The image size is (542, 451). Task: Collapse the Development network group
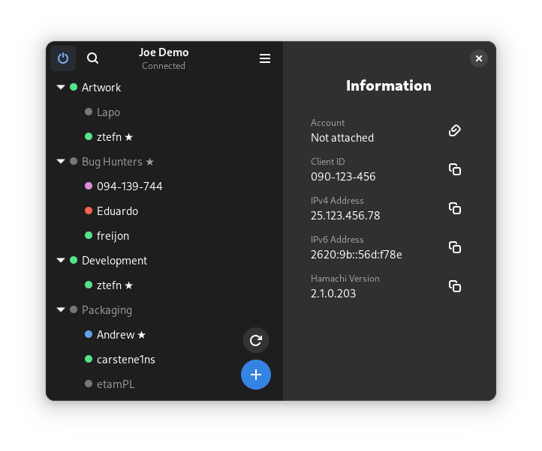pos(60,261)
